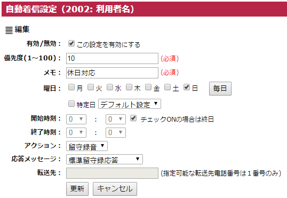Click the 毎日 button
The height and width of the screenshot is (198, 287).
click(220, 89)
